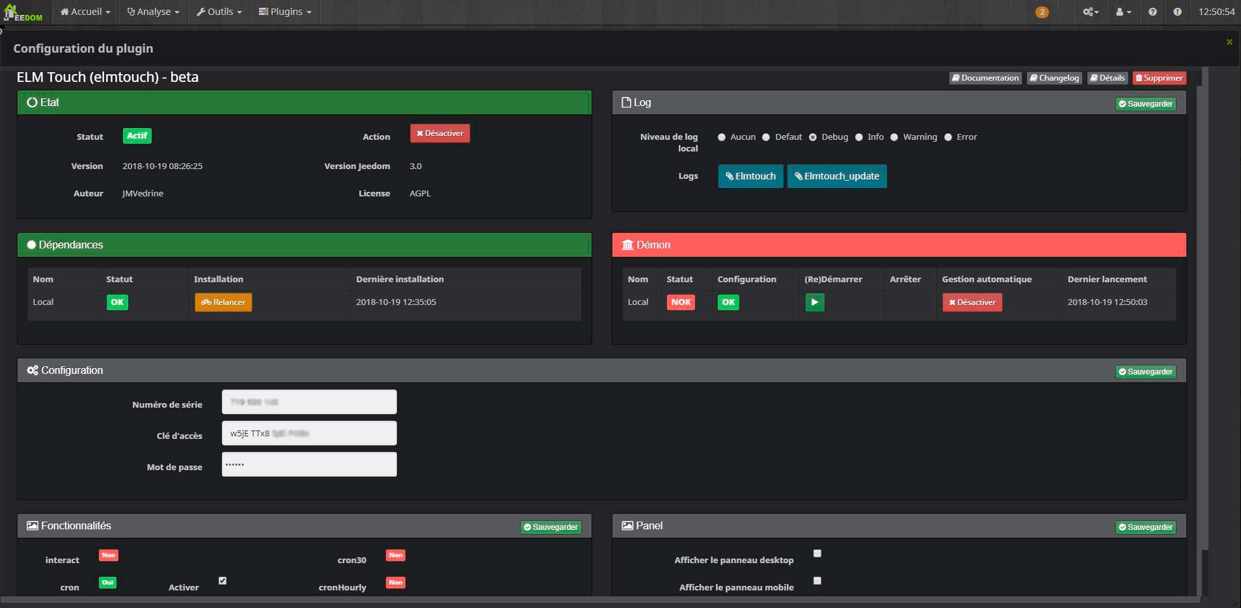Open the plugin Changelog
The height and width of the screenshot is (608, 1241).
pos(1054,78)
